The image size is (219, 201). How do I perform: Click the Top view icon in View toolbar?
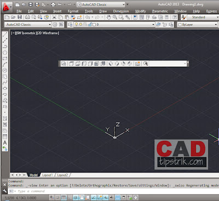(71, 64)
